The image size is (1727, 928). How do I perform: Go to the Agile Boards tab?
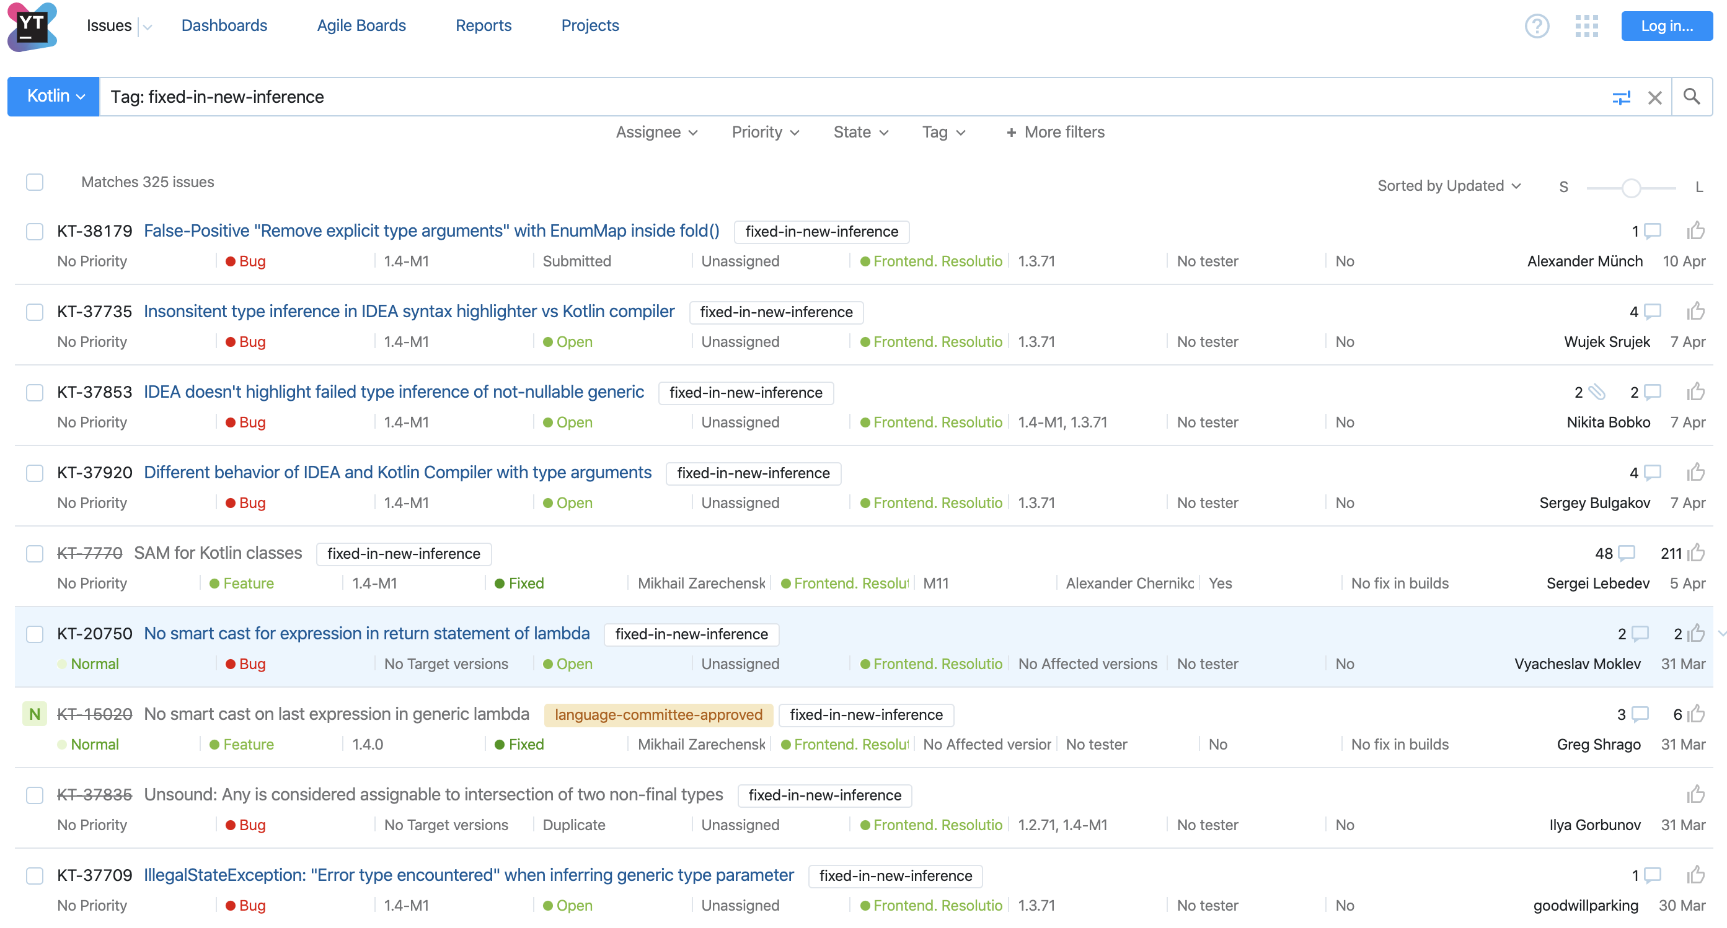coord(361,25)
